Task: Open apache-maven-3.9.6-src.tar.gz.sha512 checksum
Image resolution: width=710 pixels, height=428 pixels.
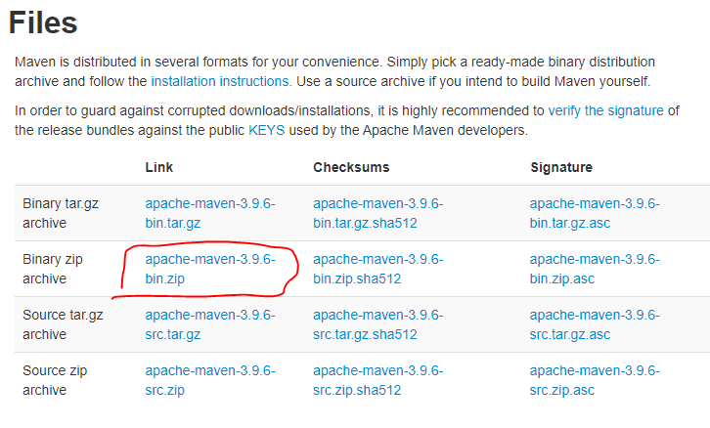Action: [378, 324]
